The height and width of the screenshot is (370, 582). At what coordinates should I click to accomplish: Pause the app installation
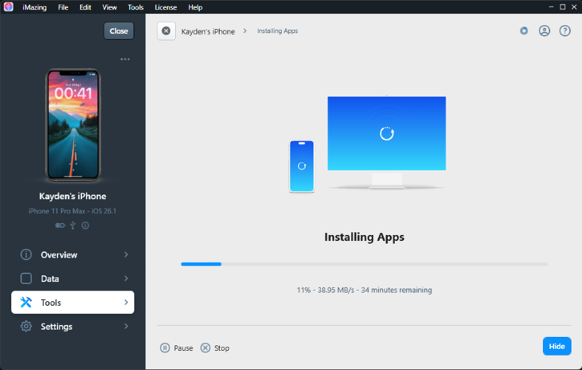click(177, 347)
